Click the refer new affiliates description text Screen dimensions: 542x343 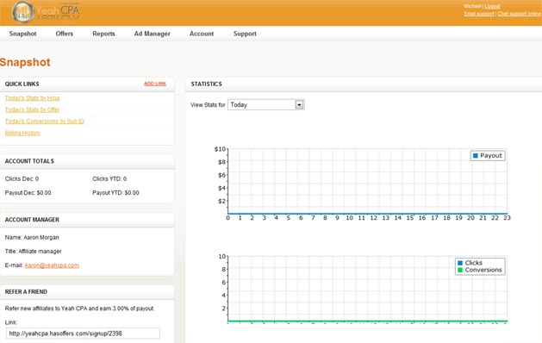(79, 309)
